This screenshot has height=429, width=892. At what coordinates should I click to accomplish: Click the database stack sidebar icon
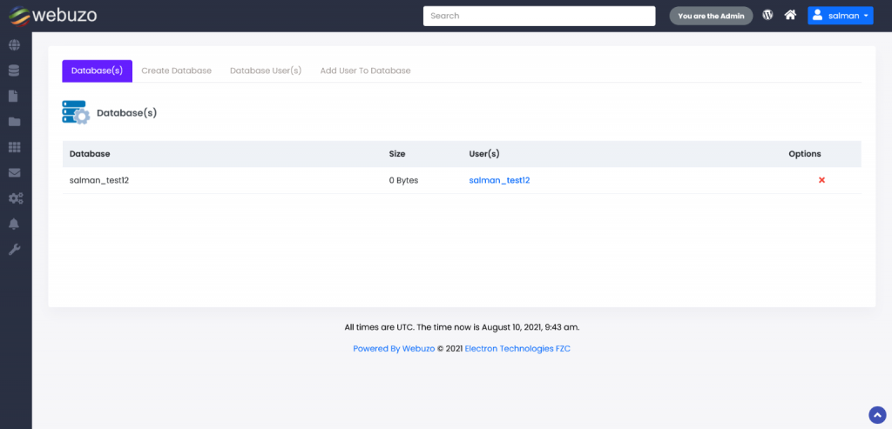pos(15,70)
